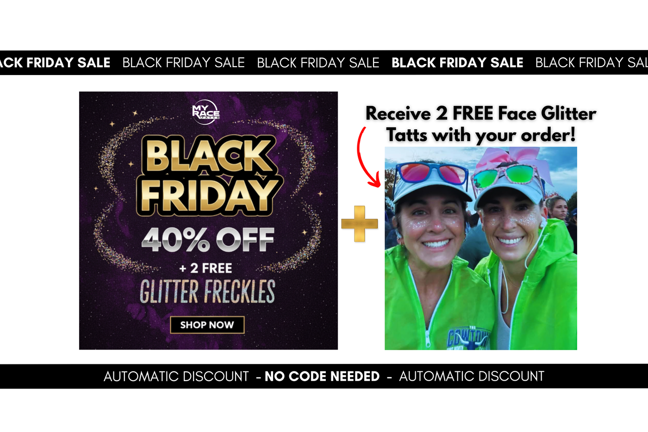Click the NO CODE NEEDED text
The height and width of the screenshot is (432, 648).
pos(322,376)
